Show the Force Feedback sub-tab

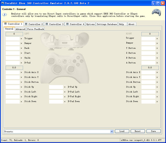tap(35, 29)
